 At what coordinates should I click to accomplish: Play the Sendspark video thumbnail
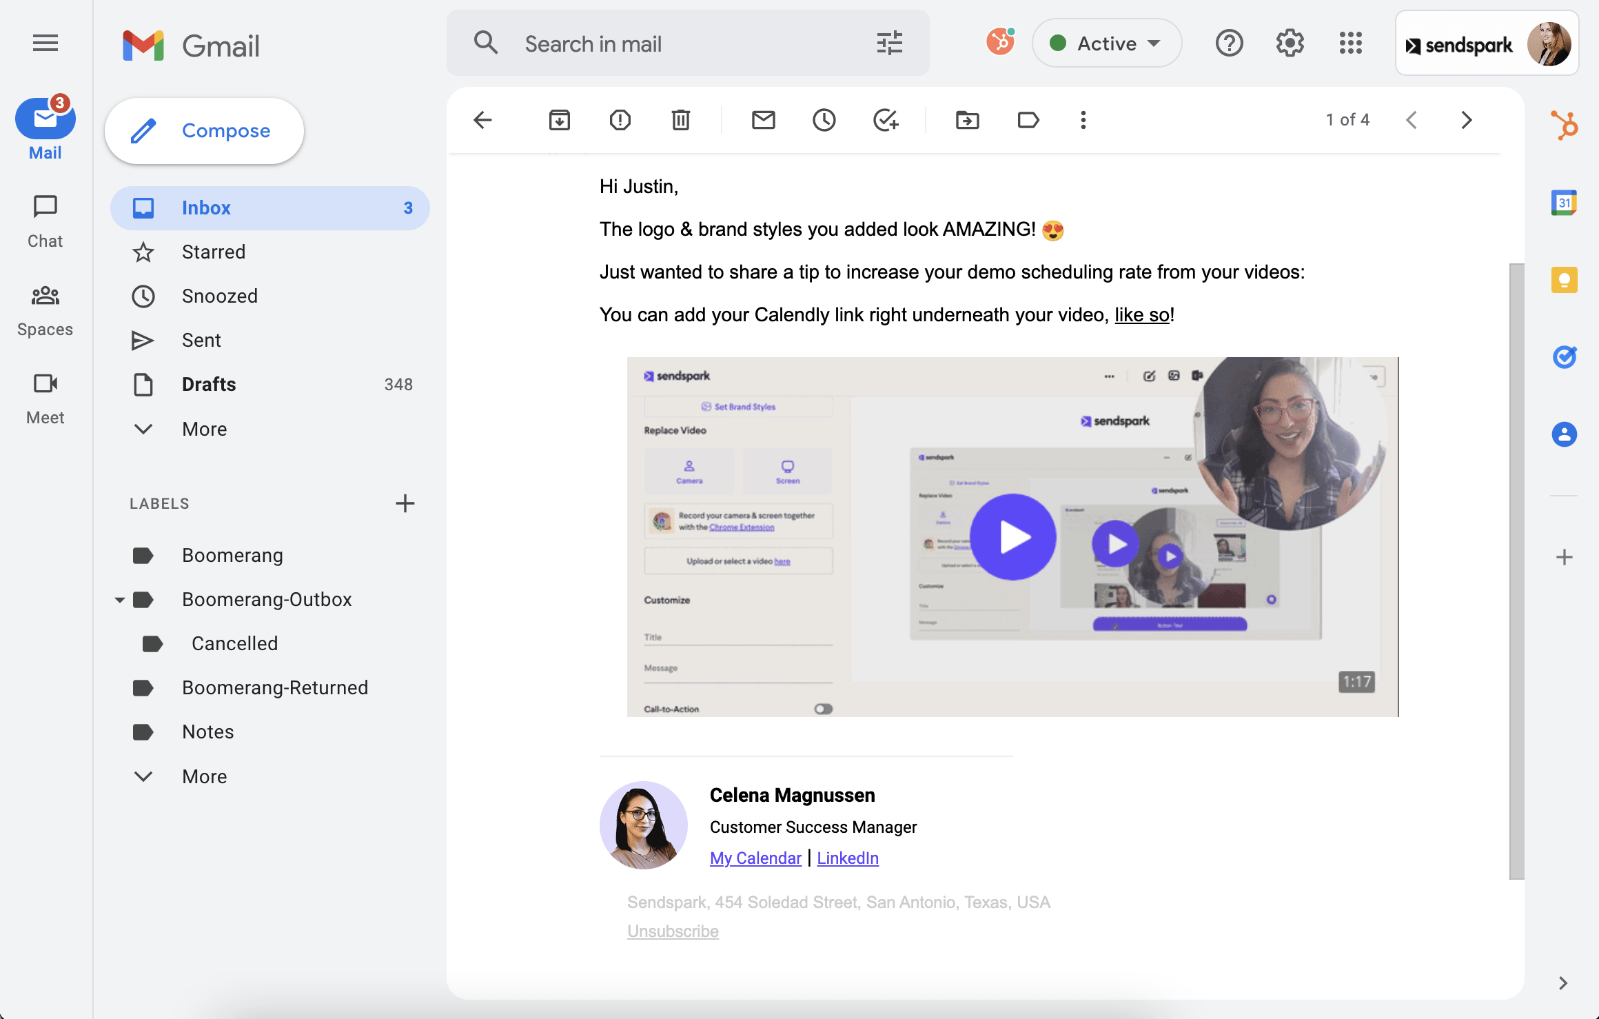(1012, 536)
